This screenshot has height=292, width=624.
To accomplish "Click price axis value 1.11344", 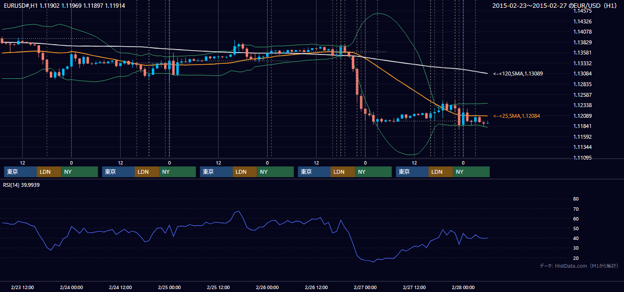I will pos(582,147).
